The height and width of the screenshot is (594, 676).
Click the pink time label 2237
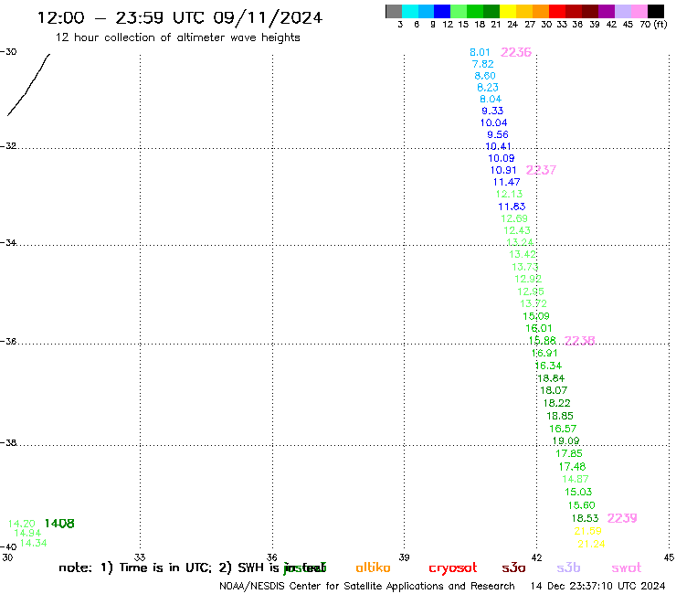541,170
